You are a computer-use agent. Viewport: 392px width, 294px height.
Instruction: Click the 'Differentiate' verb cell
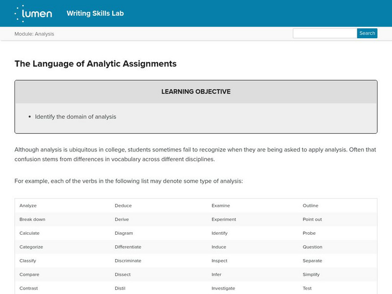pos(128,247)
